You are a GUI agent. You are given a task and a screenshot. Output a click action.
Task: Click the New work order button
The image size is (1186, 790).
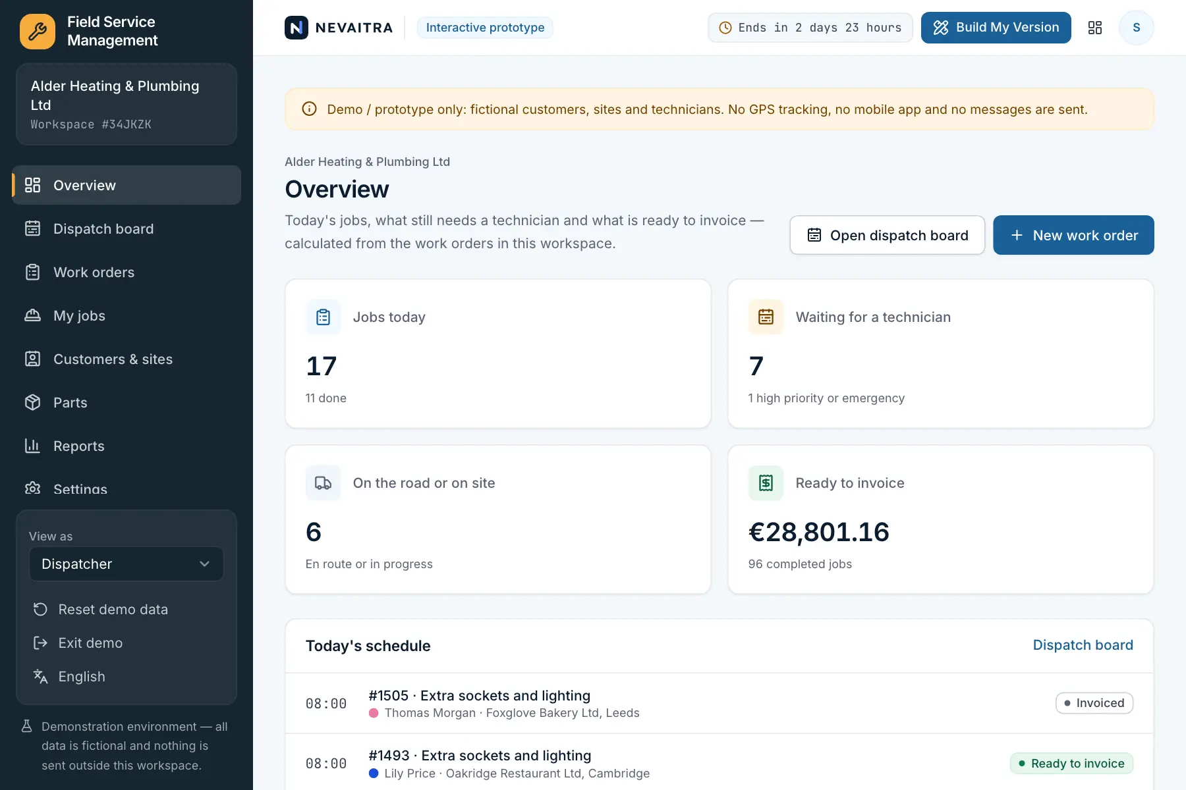click(x=1073, y=235)
